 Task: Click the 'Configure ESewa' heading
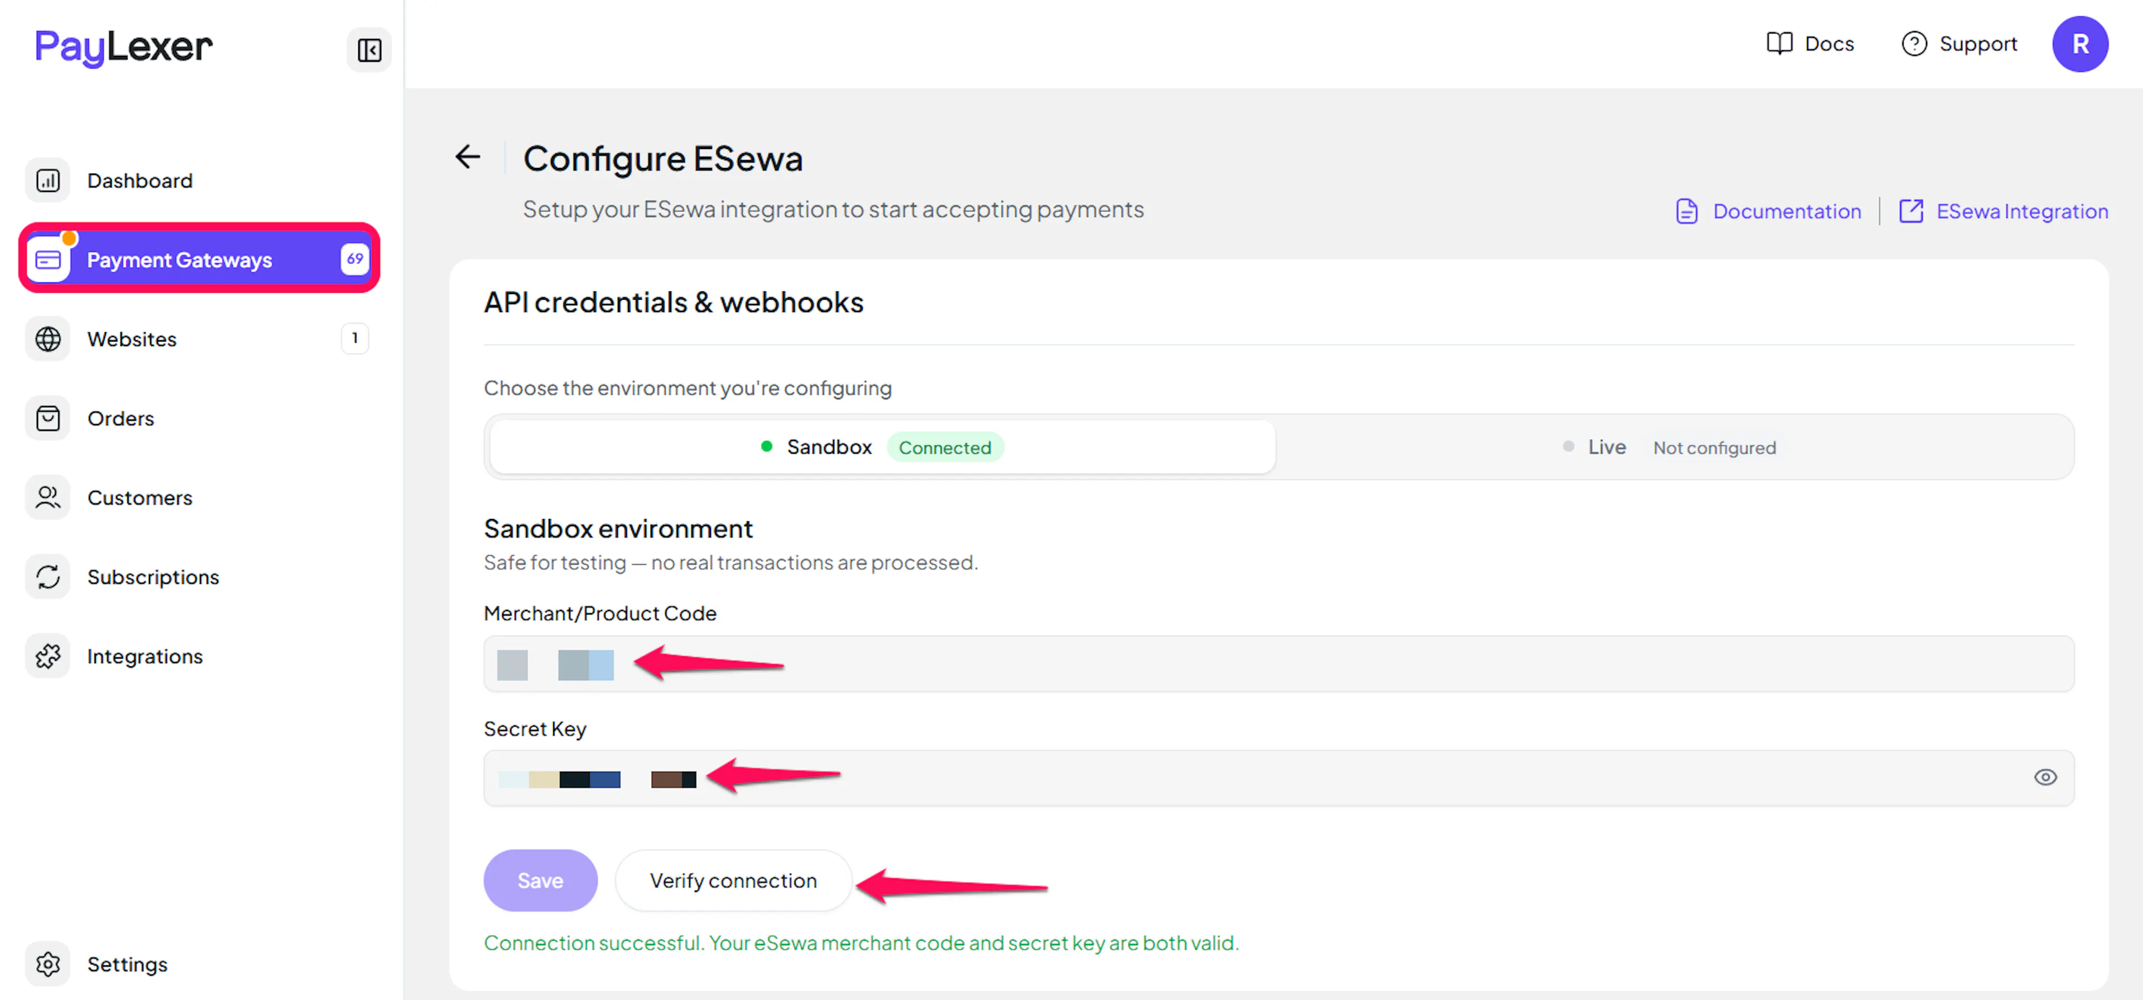pyautogui.click(x=662, y=158)
